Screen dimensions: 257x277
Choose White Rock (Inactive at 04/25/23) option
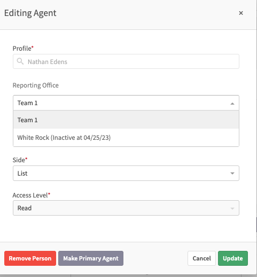[126, 138]
